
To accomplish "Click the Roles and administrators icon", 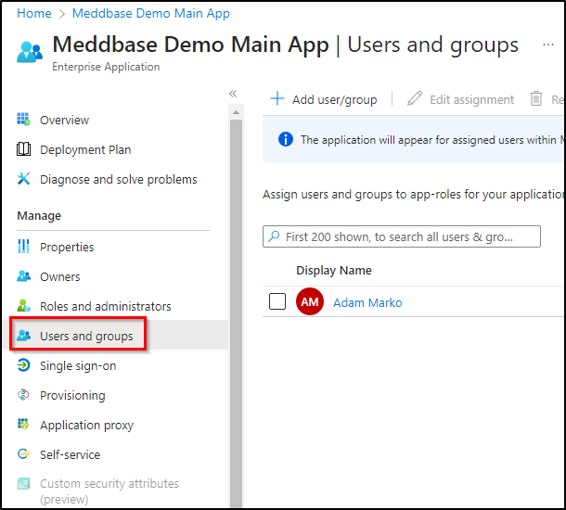I will coord(23,306).
